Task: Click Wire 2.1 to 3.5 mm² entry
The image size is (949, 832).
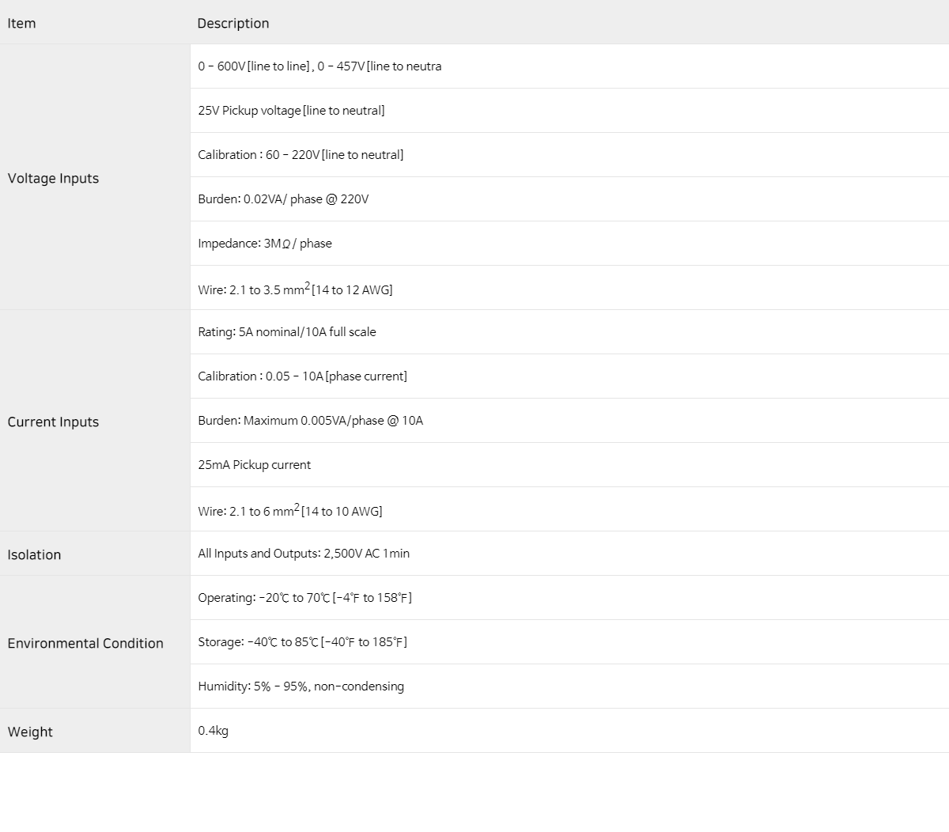Action: 295,288
